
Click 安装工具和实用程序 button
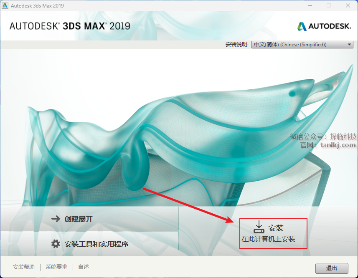click(89, 244)
